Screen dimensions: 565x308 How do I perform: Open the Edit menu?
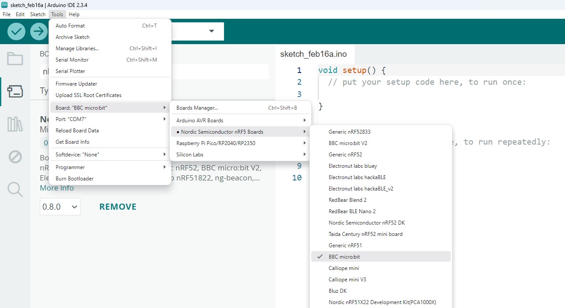(20, 14)
